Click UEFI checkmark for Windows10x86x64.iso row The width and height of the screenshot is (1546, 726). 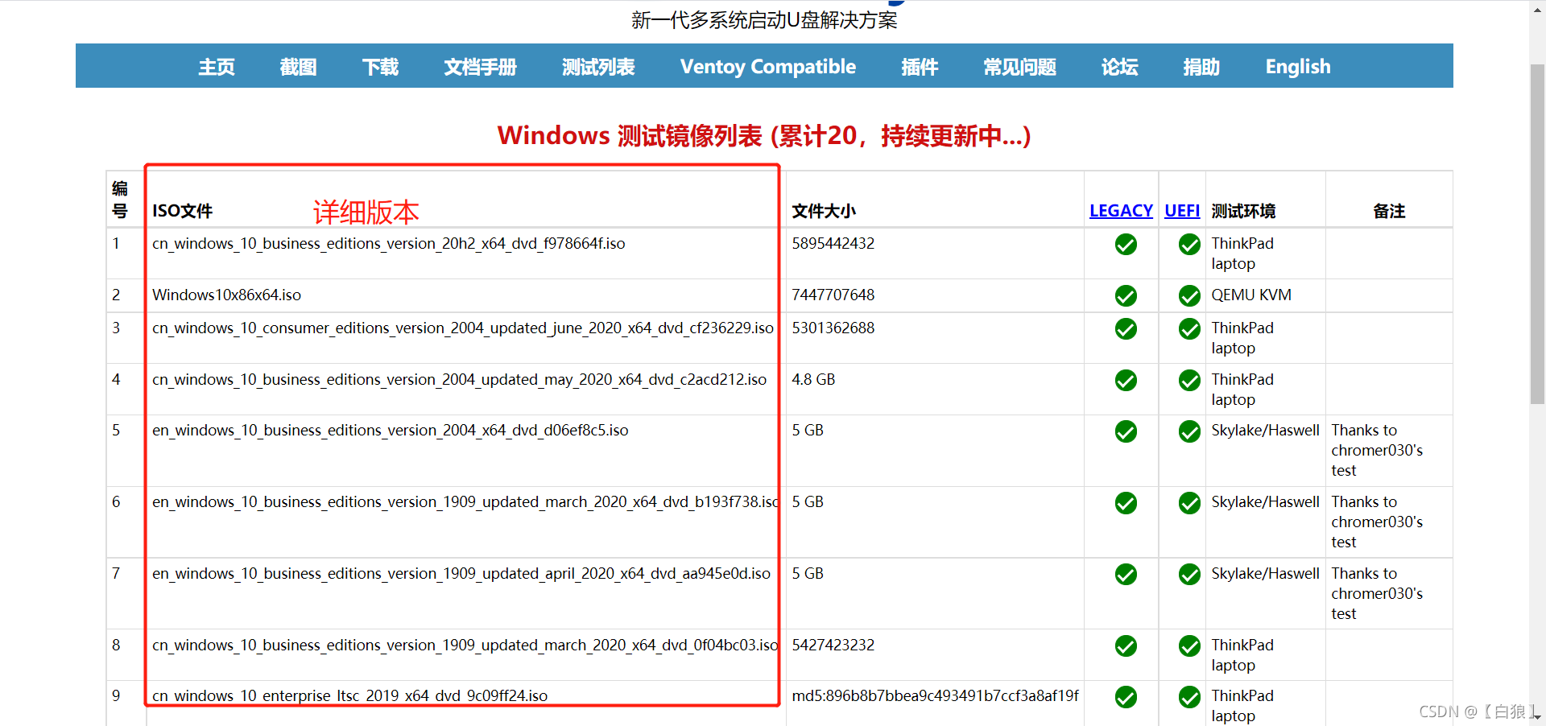[1189, 296]
